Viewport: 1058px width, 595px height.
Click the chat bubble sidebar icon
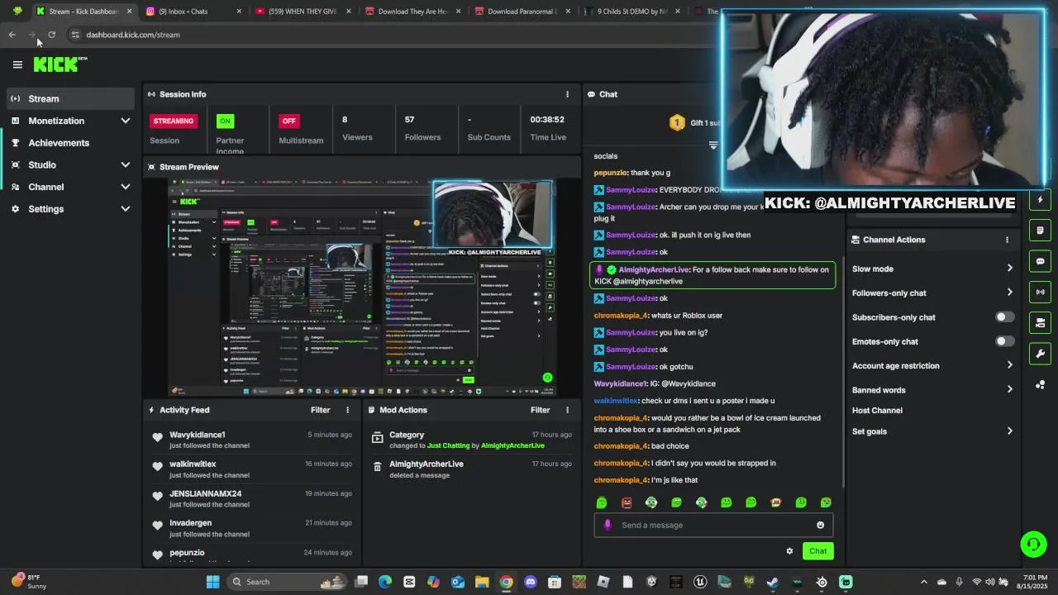click(1040, 261)
